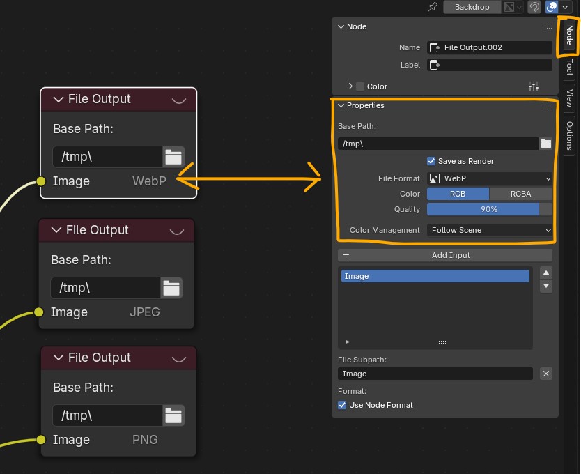Click the Base Path field in Properties
Image resolution: width=581 pixels, height=474 pixels.
pyautogui.click(x=438, y=144)
